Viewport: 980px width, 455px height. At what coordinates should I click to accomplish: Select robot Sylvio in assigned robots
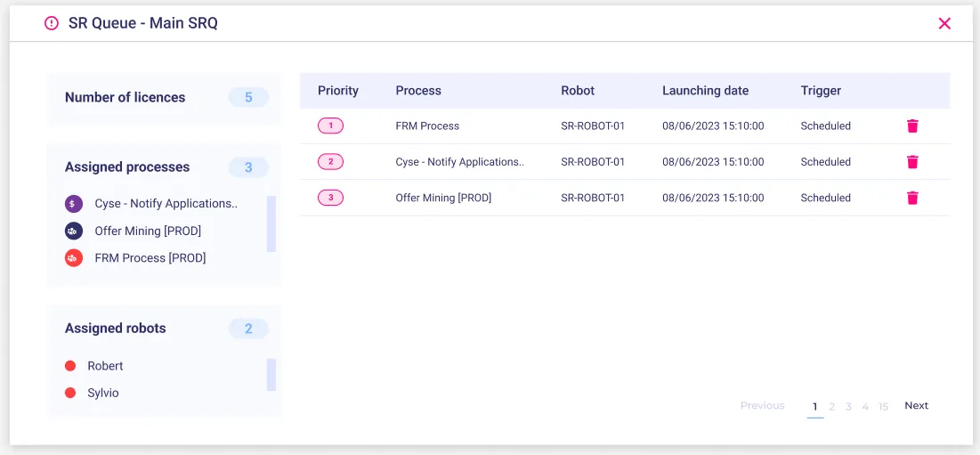click(x=103, y=394)
